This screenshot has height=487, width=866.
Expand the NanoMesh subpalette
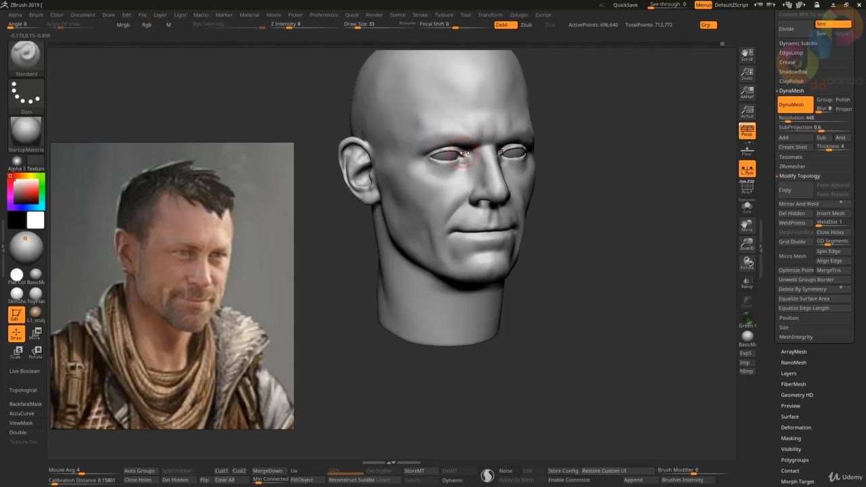click(794, 363)
